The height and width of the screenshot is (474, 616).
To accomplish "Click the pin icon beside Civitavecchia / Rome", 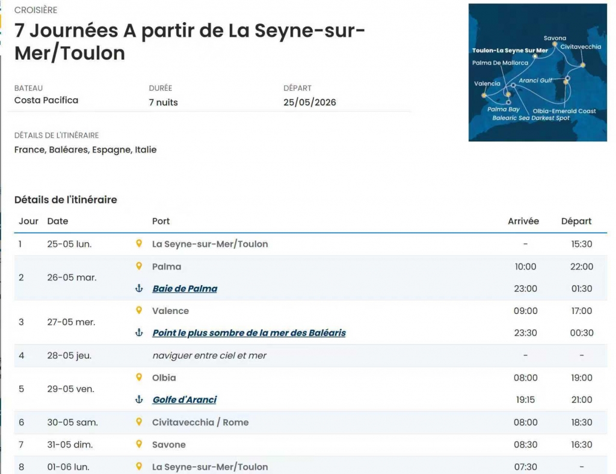I will (139, 422).
